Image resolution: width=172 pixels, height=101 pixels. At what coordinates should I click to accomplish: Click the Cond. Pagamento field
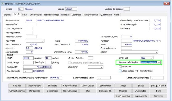click(29, 29)
